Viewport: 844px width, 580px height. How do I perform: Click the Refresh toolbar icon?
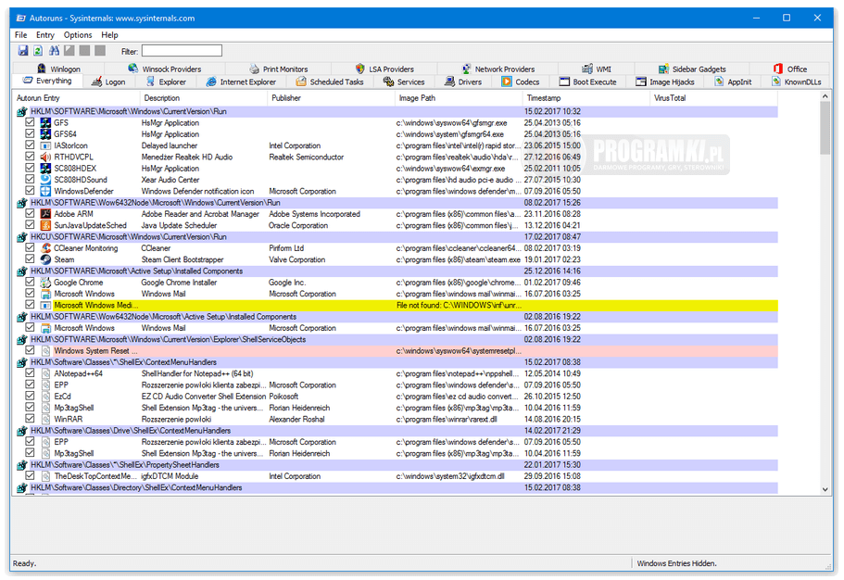38,51
